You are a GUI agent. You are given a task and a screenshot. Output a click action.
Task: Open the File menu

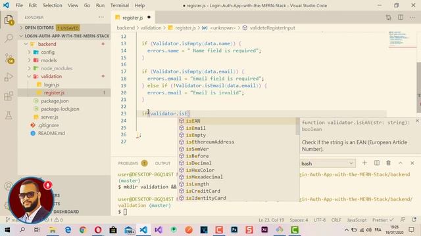coord(19,5)
